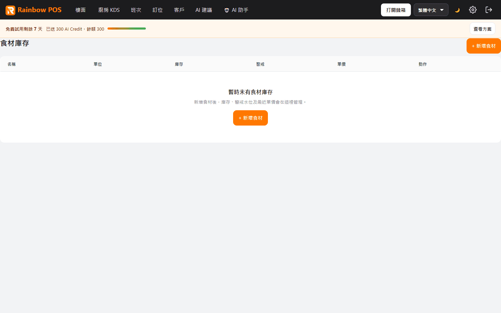Click the Rainbow POS logo icon
The image size is (501, 313).
(x=10, y=10)
